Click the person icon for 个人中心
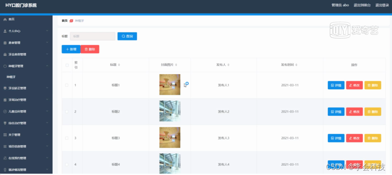This screenshot has width=392, height=175. pyautogui.click(x=5, y=31)
